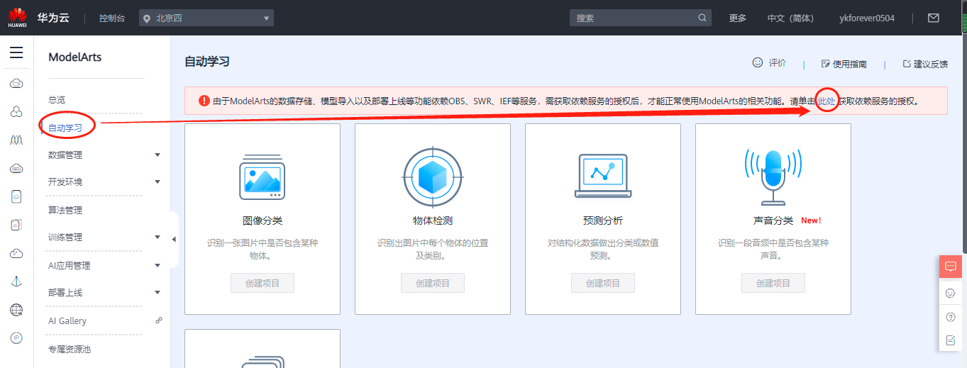Click the image classification picture icon

pos(263,176)
